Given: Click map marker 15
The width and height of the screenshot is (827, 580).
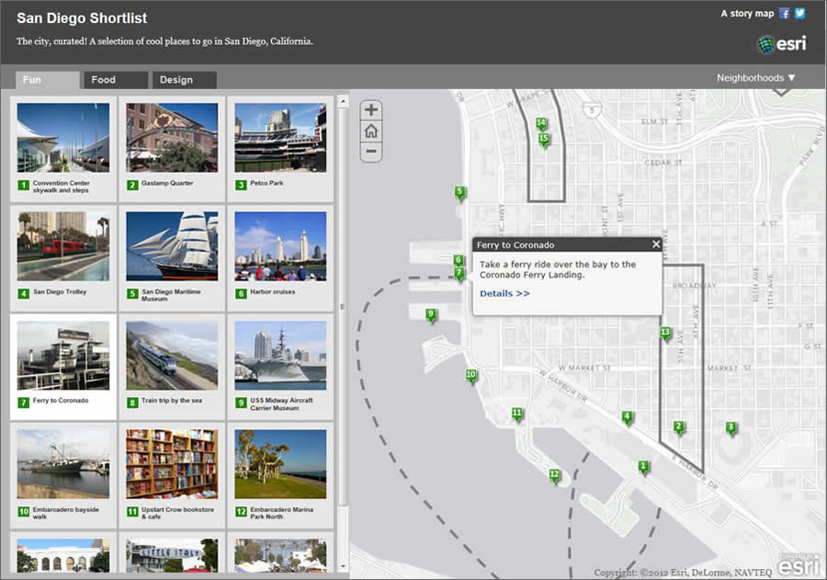Looking at the screenshot, I should click(x=544, y=140).
